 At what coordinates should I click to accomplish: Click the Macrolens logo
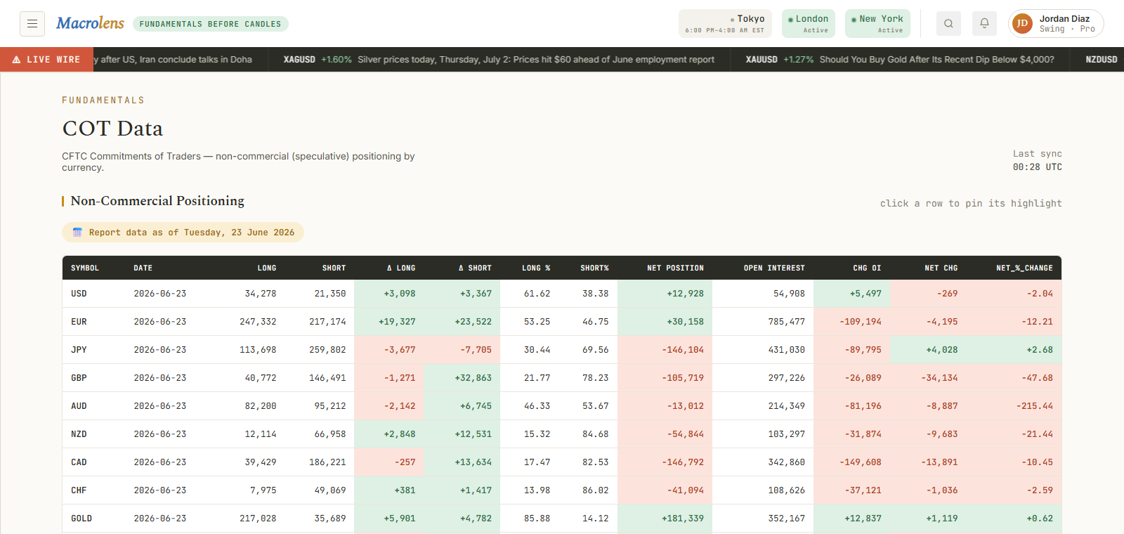pyautogui.click(x=90, y=23)
